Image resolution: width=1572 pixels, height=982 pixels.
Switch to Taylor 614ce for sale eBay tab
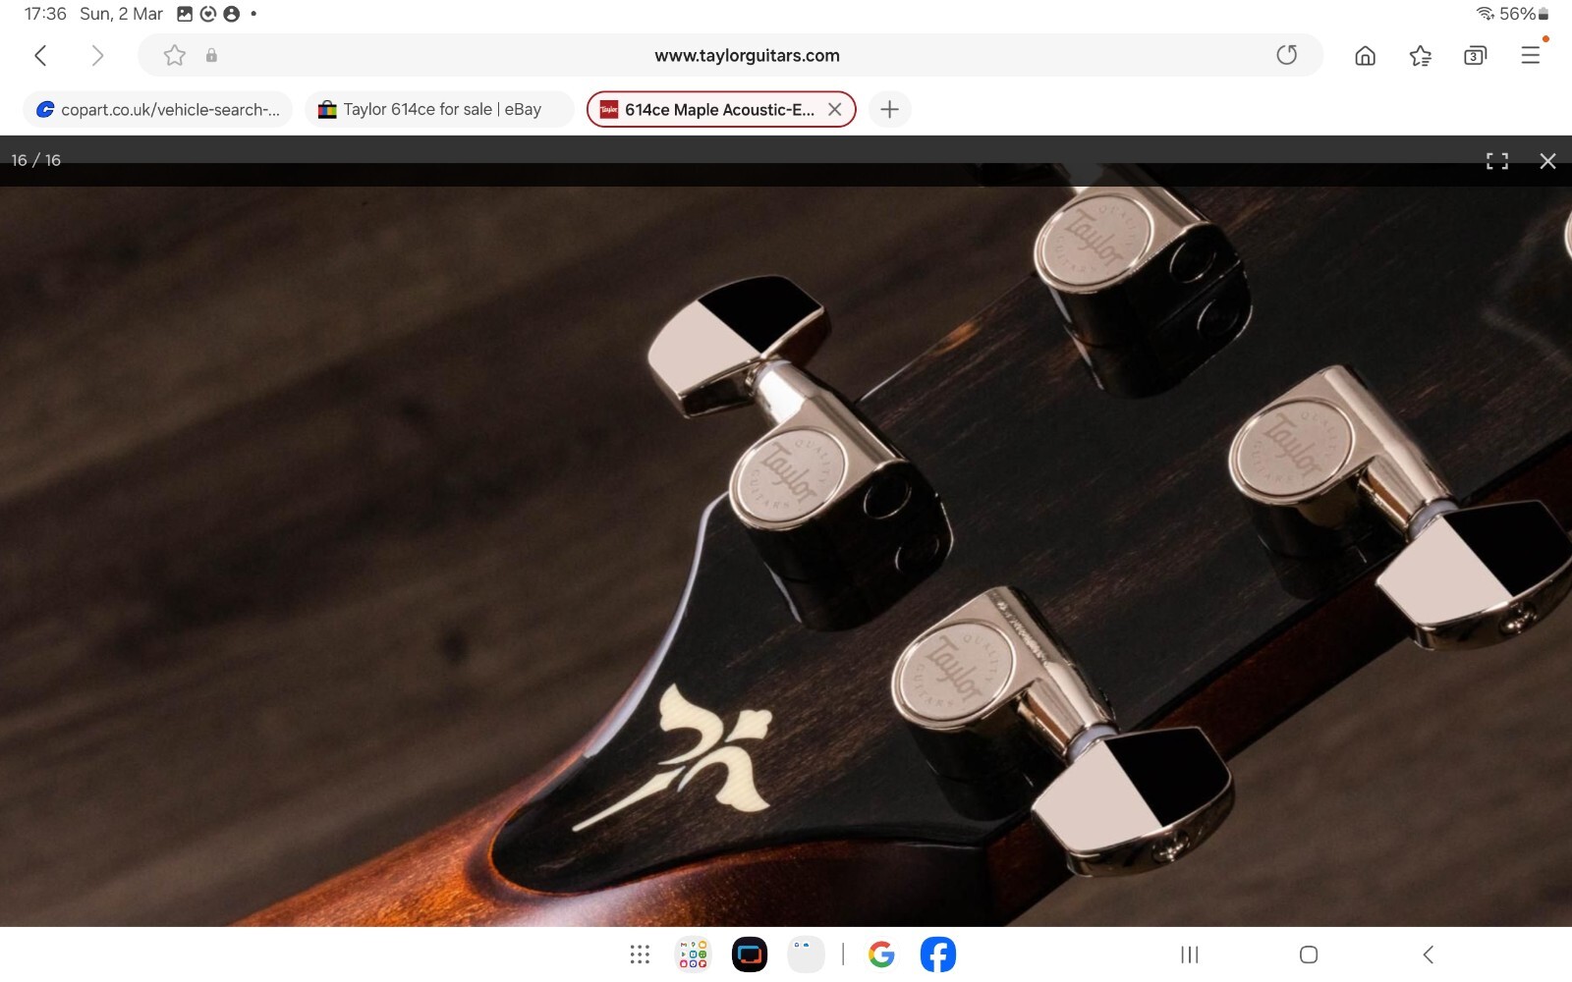pos(439,109)
